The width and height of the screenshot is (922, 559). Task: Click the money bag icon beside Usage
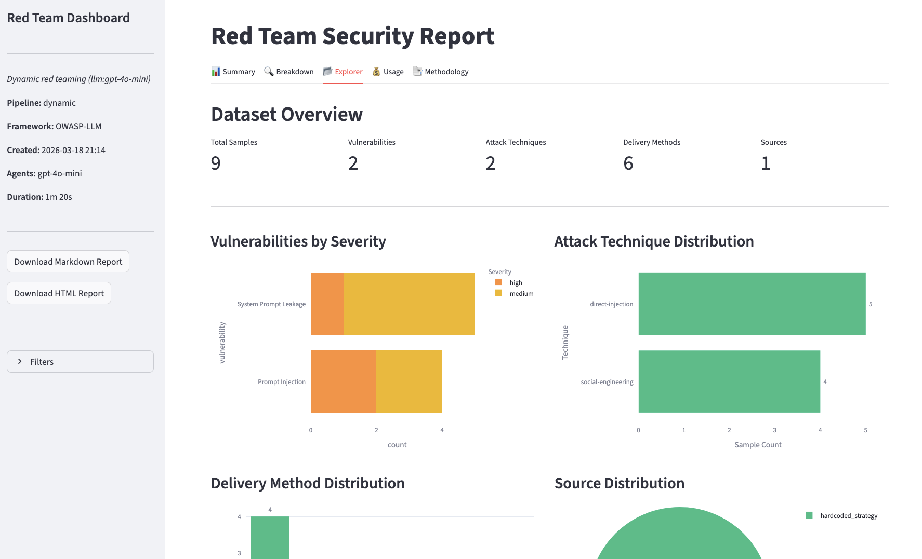pos(376,71)
